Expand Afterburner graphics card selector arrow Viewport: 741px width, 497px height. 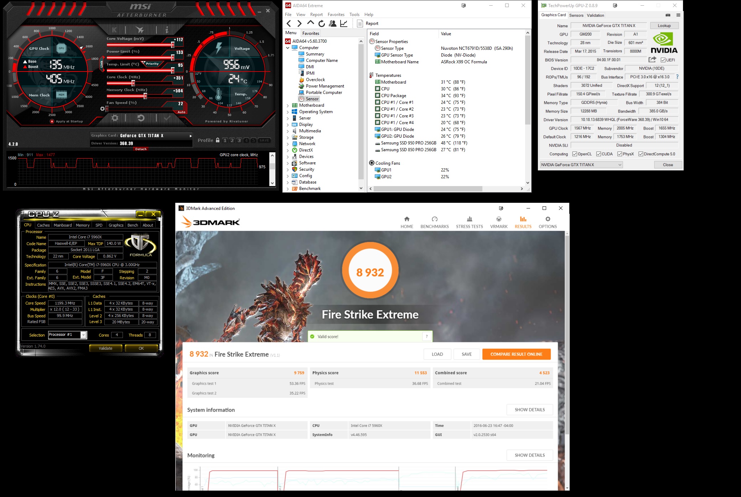[x=191, y=136]
